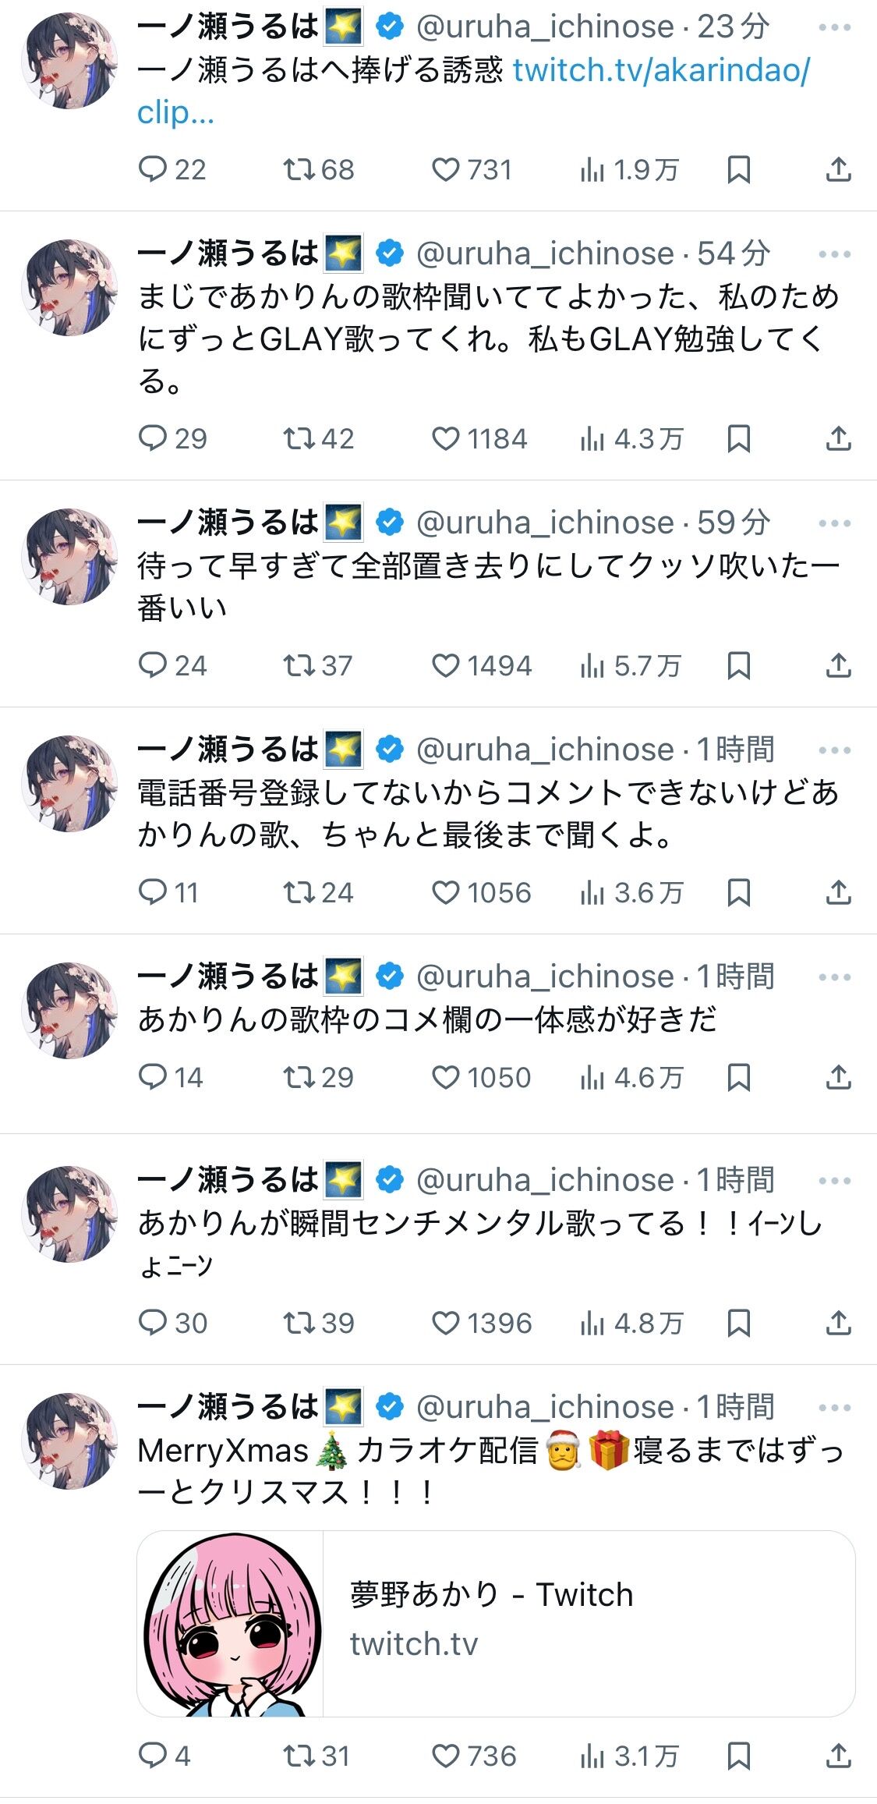Open the pink-haired 夢野あかり thumbnail
Screen dimensions: 877x1804
tap(231, 1623)
